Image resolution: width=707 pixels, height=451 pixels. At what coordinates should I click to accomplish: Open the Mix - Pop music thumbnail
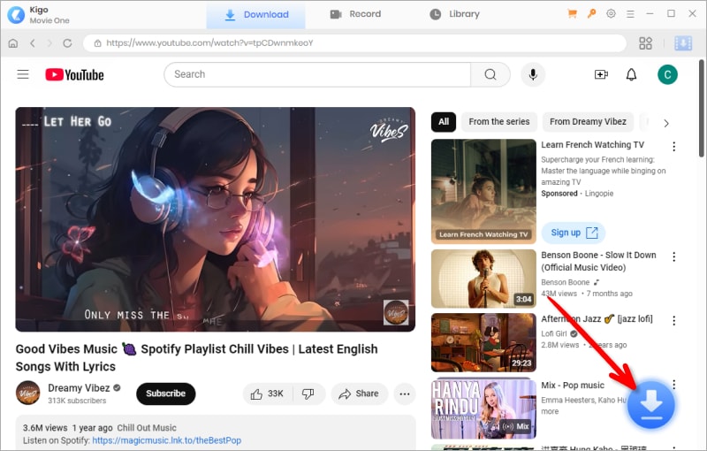click(x=483, y=409)
